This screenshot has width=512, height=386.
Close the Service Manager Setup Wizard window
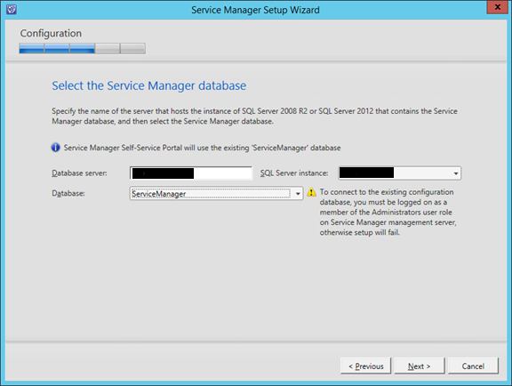497,7
